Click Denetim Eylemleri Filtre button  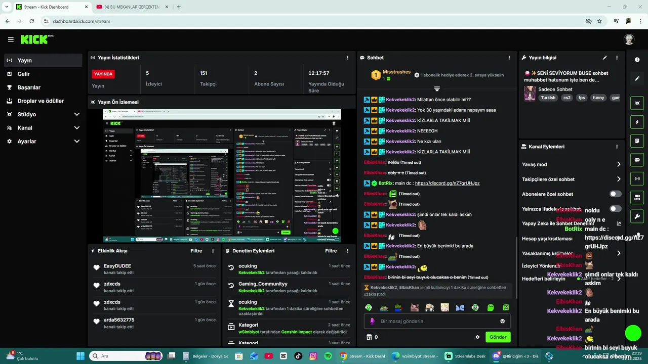(331, 251)
